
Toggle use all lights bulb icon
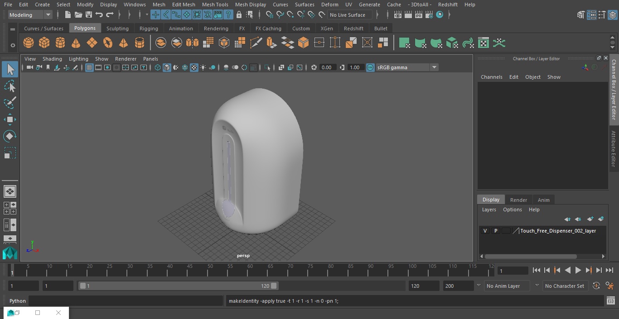[x=203, y=67]
